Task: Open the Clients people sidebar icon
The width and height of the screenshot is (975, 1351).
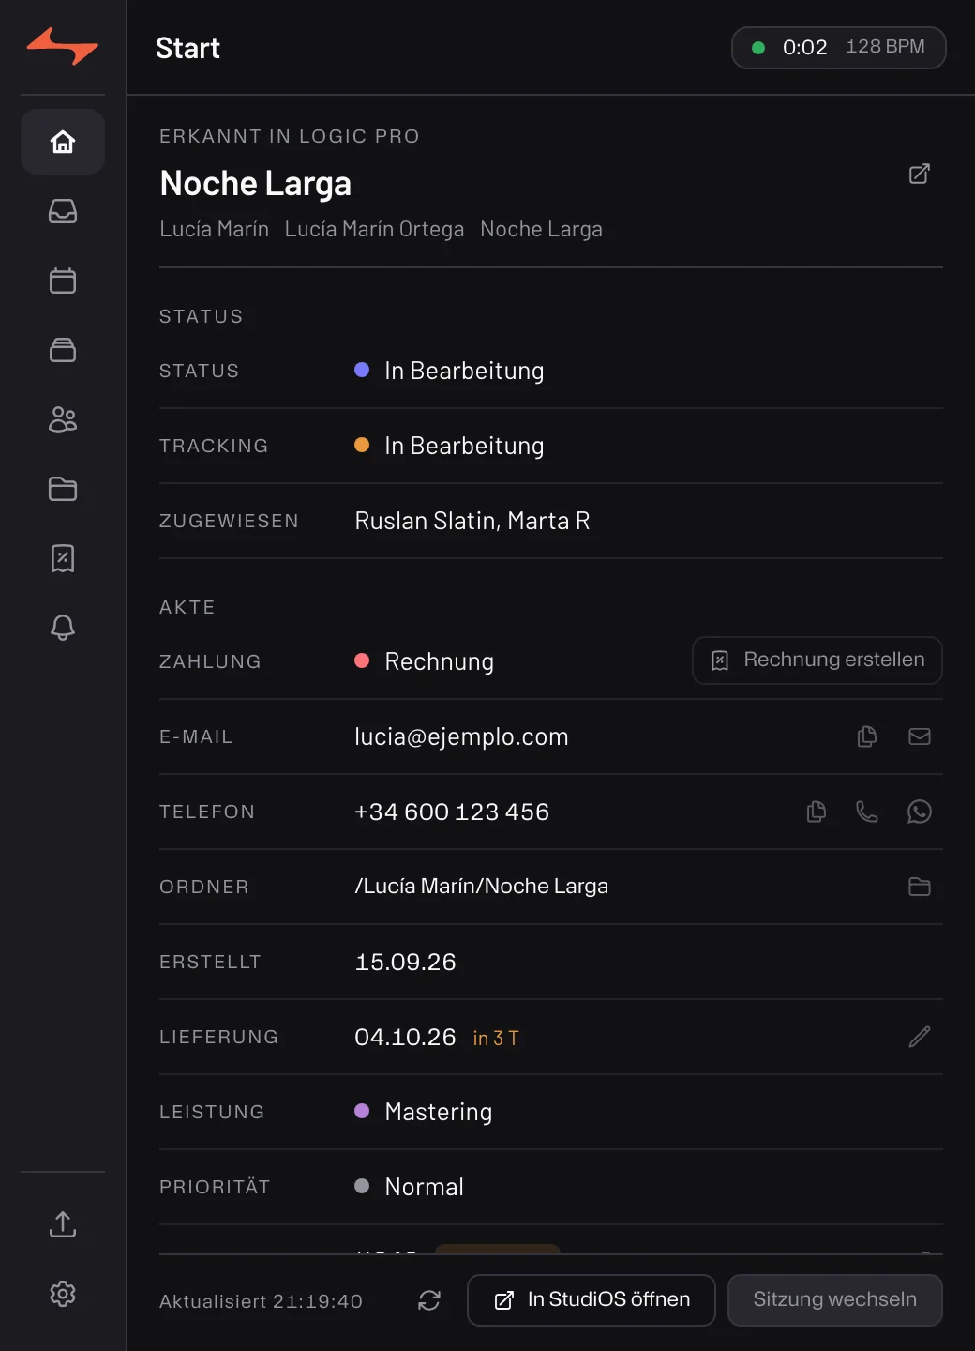Action: pyautogui.click(x=63, y=419)
